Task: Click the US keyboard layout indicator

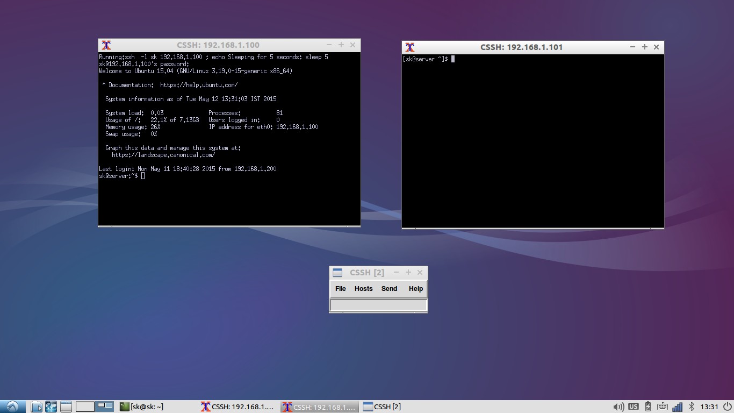Action: click(x=634, y=407)
